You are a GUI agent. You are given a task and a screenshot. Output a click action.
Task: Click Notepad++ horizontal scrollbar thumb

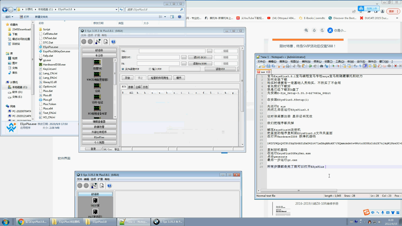click(298, 191)
